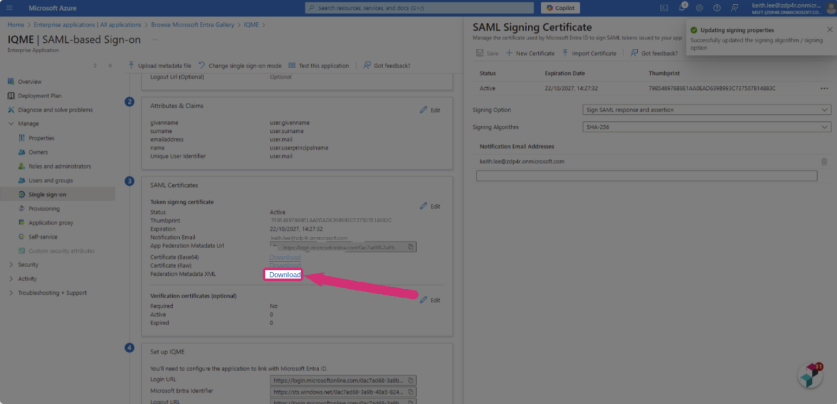Open Enterprise applications | All applications breadcrumb

[88, 25]
